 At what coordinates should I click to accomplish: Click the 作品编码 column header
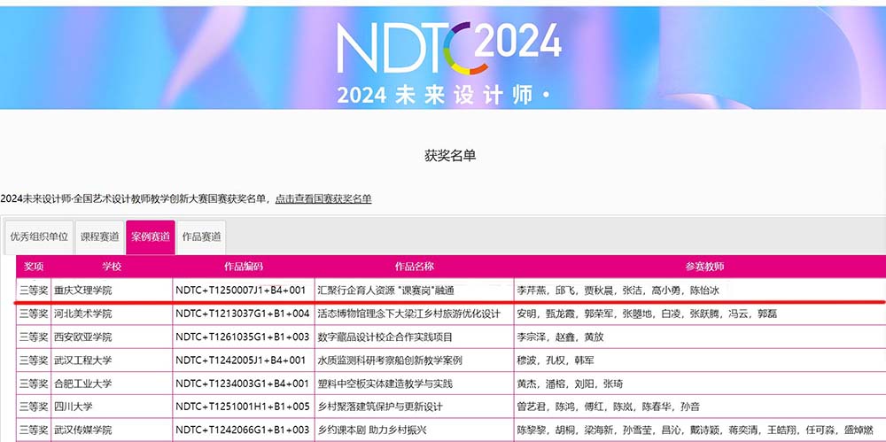[243, 266]
